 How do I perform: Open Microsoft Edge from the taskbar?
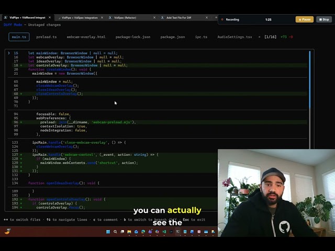(x=143, y=232)
